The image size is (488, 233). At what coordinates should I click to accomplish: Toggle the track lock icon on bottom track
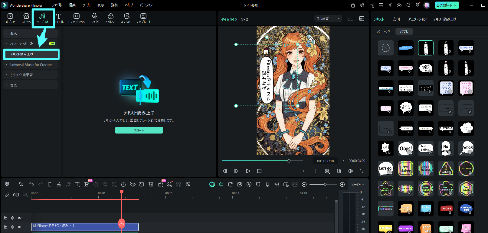(6, 227)
